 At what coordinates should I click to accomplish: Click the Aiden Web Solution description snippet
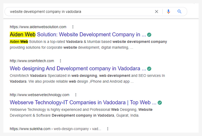point(88,45)
